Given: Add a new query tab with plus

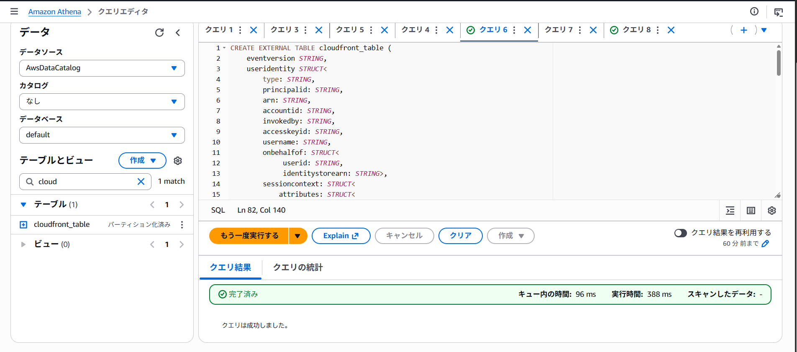Looking at the screenshot, I should [744, 30].
